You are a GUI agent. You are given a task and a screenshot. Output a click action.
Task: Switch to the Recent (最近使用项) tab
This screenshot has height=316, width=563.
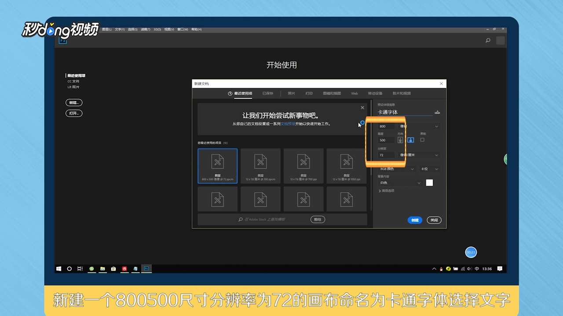pyautogui.click(x=240, y=93)
